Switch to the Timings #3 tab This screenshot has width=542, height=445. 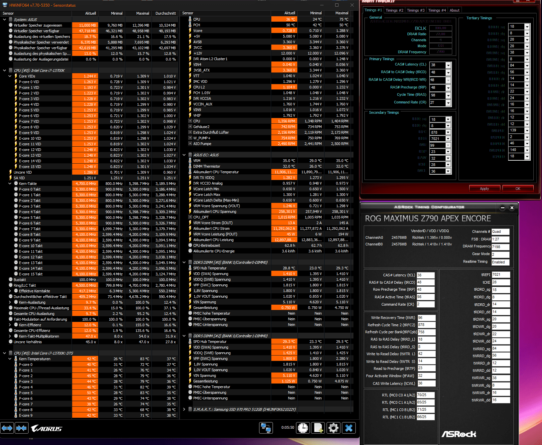[x=416, y=10]
